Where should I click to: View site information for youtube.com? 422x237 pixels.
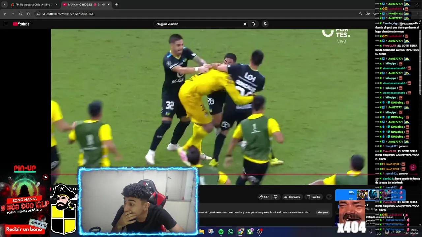tap(38, 14)
